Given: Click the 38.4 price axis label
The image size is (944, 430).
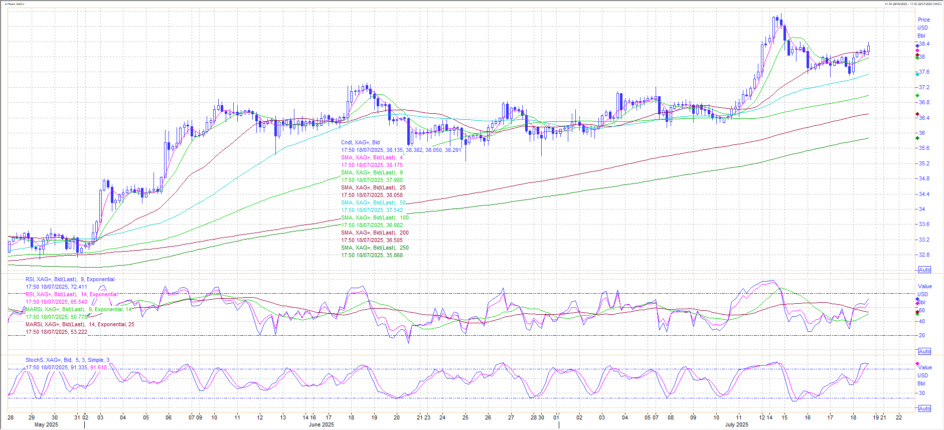Looking at the screenshot, I should (924, 44).
